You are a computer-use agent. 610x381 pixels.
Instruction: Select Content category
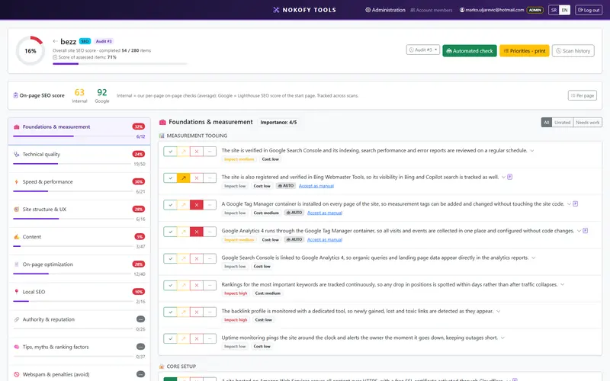[79, 242]
